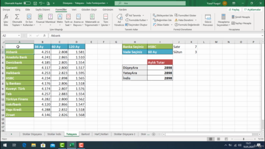
Task: Click Şimdi Hesapla
Action: click(x=241, y=17)
